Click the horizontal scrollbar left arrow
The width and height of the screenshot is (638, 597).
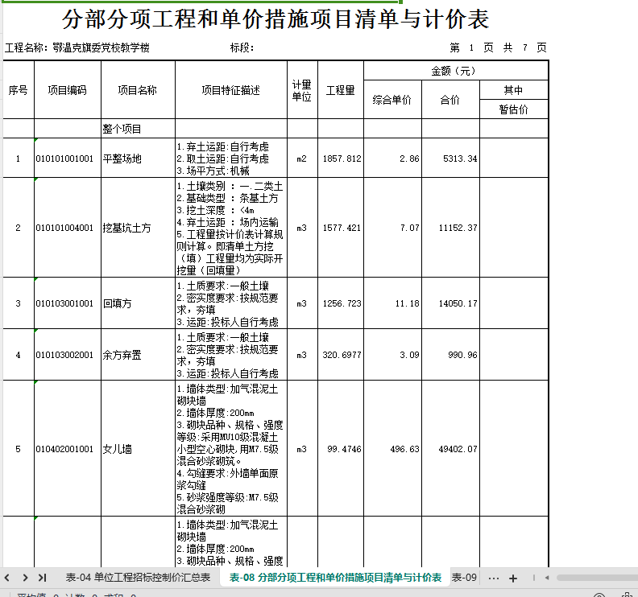click(547, 578)
